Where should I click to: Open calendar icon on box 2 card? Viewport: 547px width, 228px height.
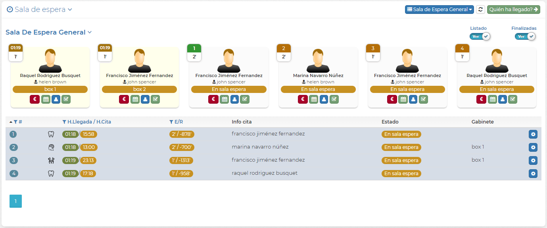coord(135,99)
